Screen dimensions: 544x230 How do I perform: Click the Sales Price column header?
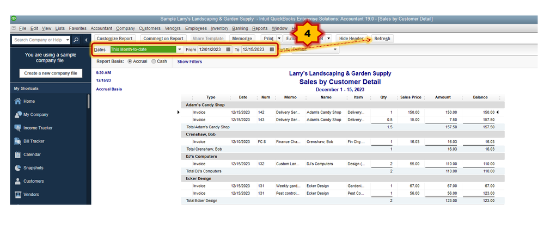tap(411, 97)
